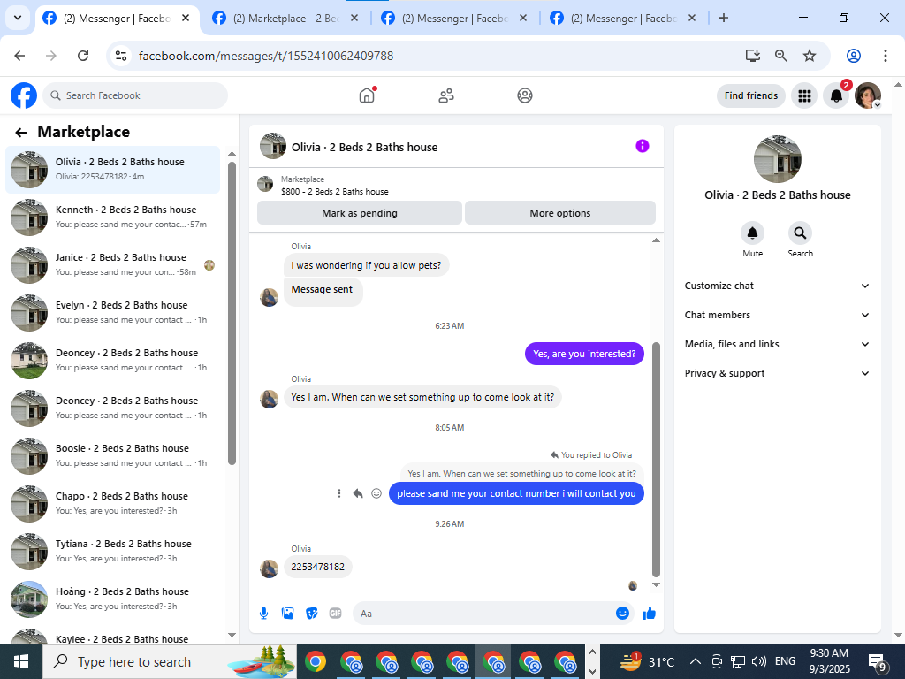
Task: Choose a GIF icon
Action: [x=335, y=614]
